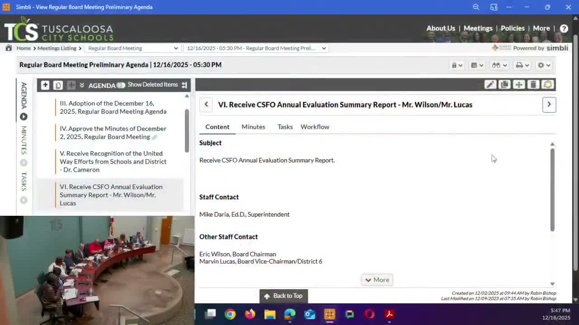Expand content with the More button

tap(377, 280)
